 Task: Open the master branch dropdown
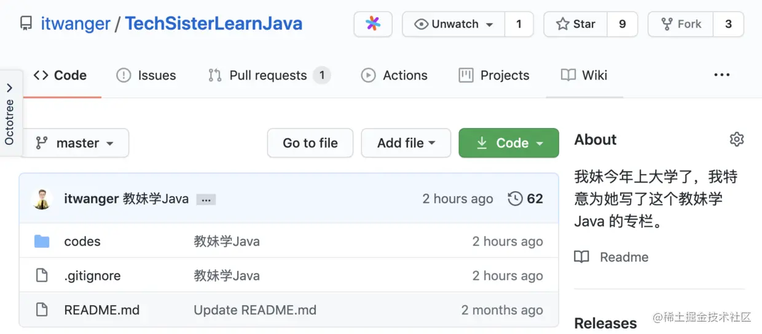click(74, 143)
